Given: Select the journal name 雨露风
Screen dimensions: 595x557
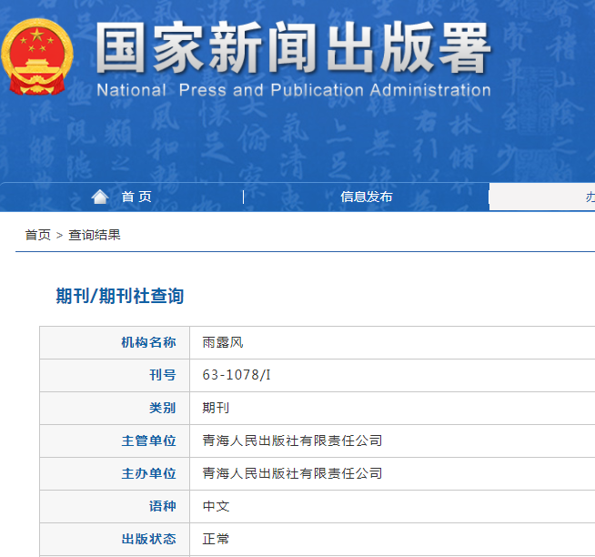Looking at the screenshot, I should click(x=223, y=342).
